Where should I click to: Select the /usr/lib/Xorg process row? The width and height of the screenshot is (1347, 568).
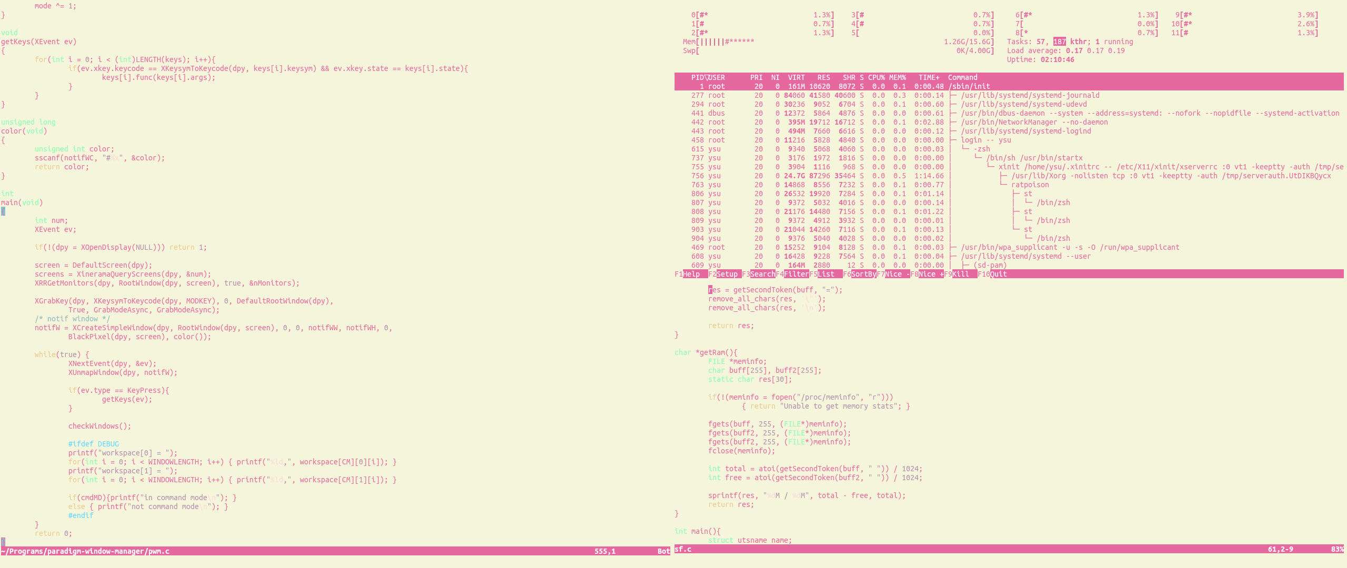pyautogui.click(x=1009, y=176)
